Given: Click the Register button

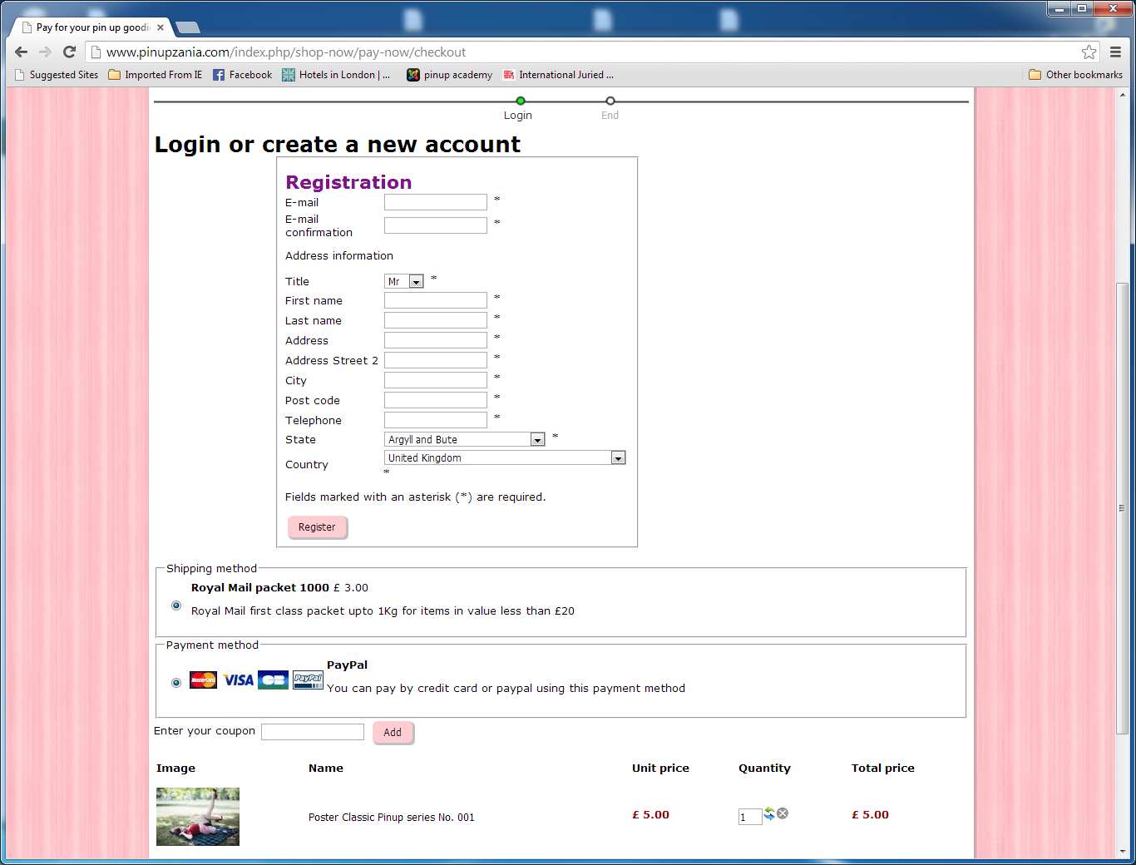Looking at the screenshot, I should [x=317, y=527].
